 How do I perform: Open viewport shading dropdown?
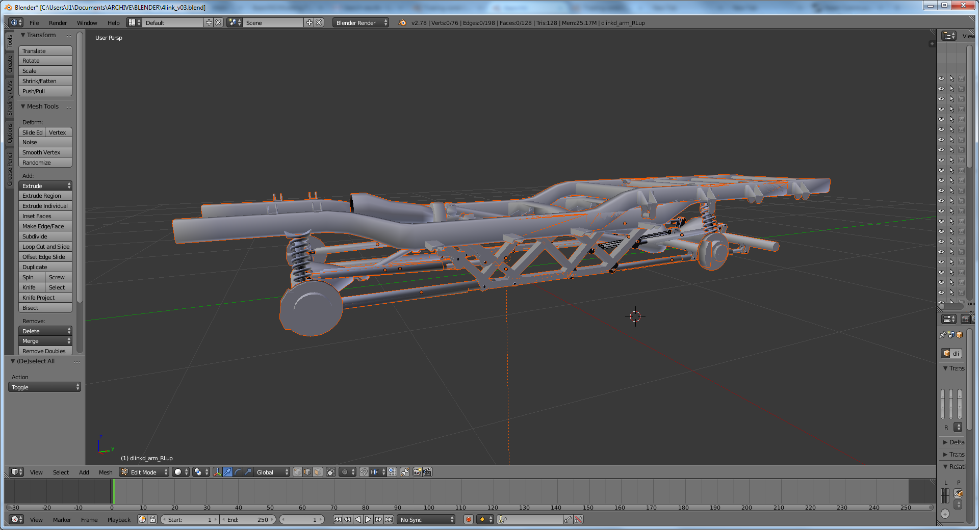click(181, 472)
